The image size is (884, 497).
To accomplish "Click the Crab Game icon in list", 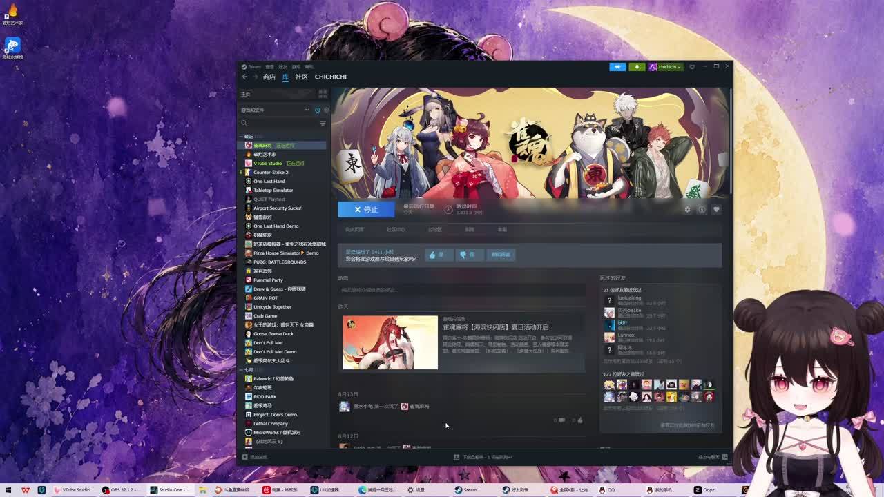I will (249, 316).
